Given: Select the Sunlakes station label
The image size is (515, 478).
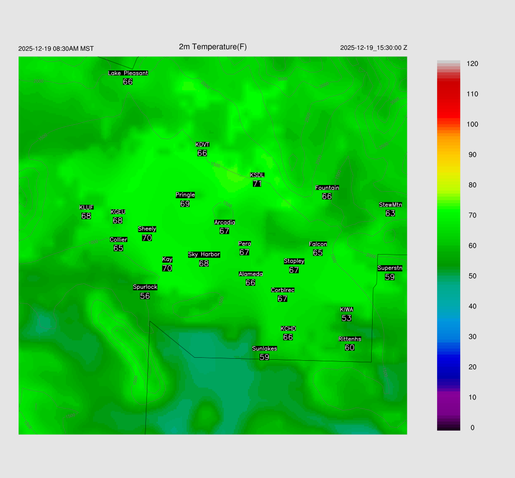Looking at the screenshot, I should coord(265,349).
